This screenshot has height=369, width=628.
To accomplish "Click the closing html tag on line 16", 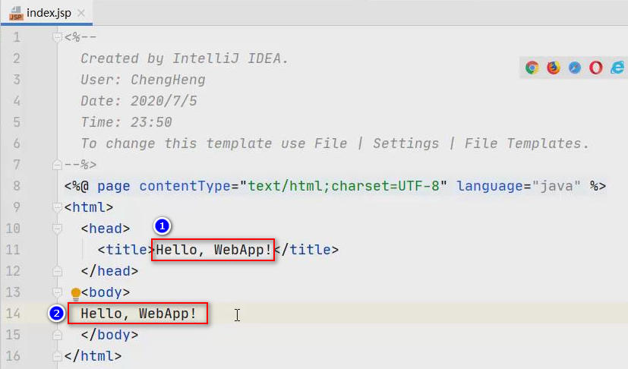I will [93, 356].
